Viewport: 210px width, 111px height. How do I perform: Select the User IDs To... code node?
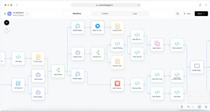click(137, 36)
